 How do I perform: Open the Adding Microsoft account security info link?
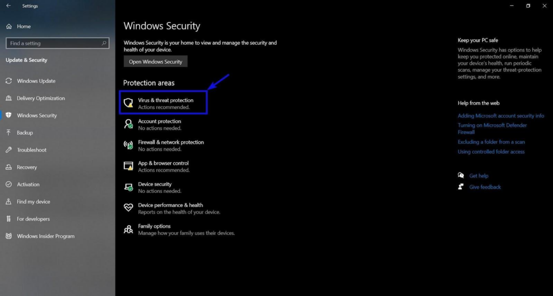tap(501, 116)
